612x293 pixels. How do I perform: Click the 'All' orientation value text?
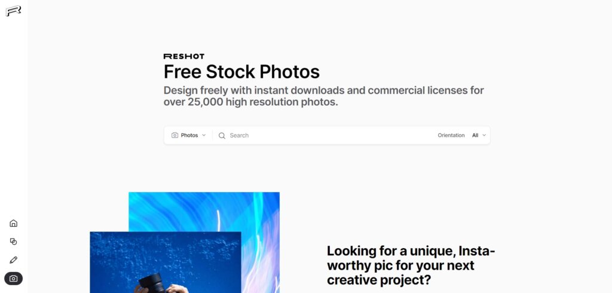tap(475, 135)
